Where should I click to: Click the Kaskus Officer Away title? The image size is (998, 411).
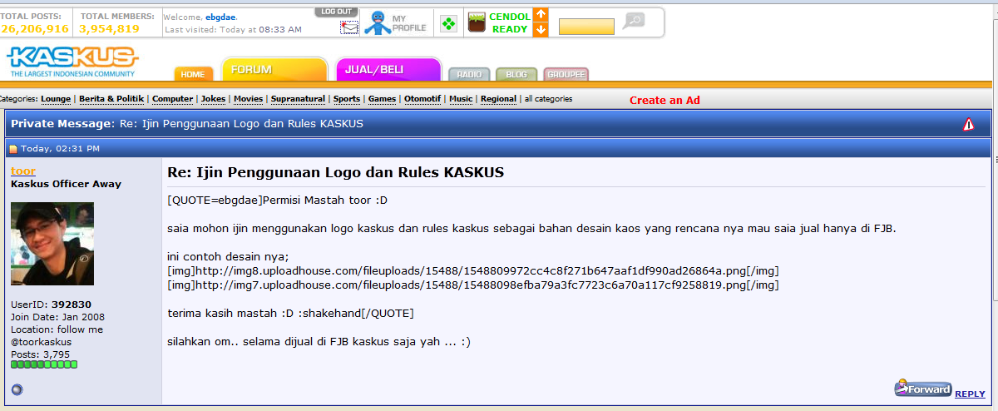tap(66, 184)
